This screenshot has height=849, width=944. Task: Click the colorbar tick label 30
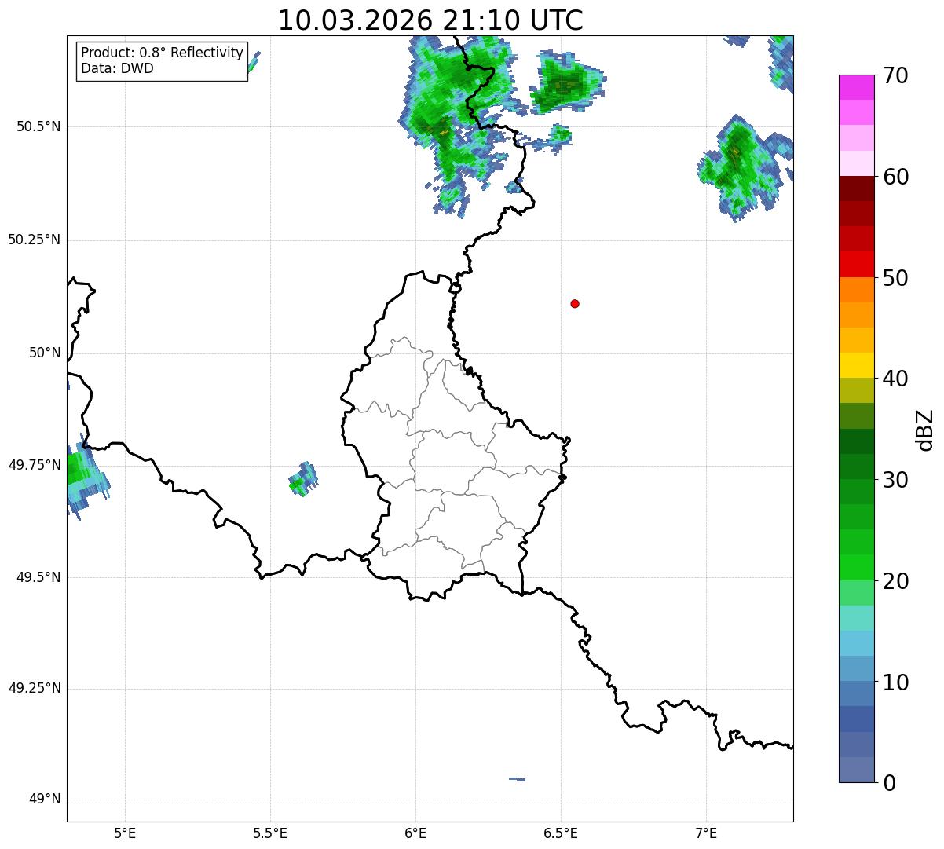tap(895, 480)
